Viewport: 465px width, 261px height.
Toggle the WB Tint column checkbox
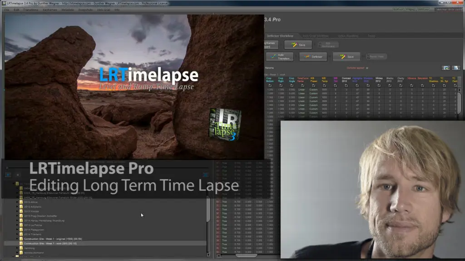tap(336, 86)
